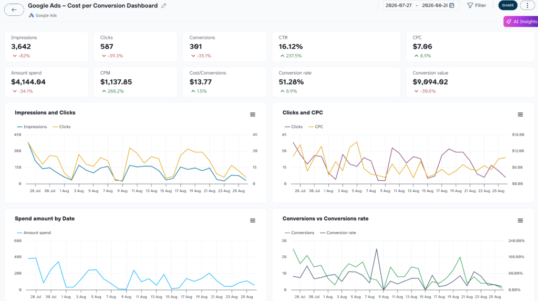Click the Clicks and CPC chart title
538x301 pixels.
coord(303,112)
